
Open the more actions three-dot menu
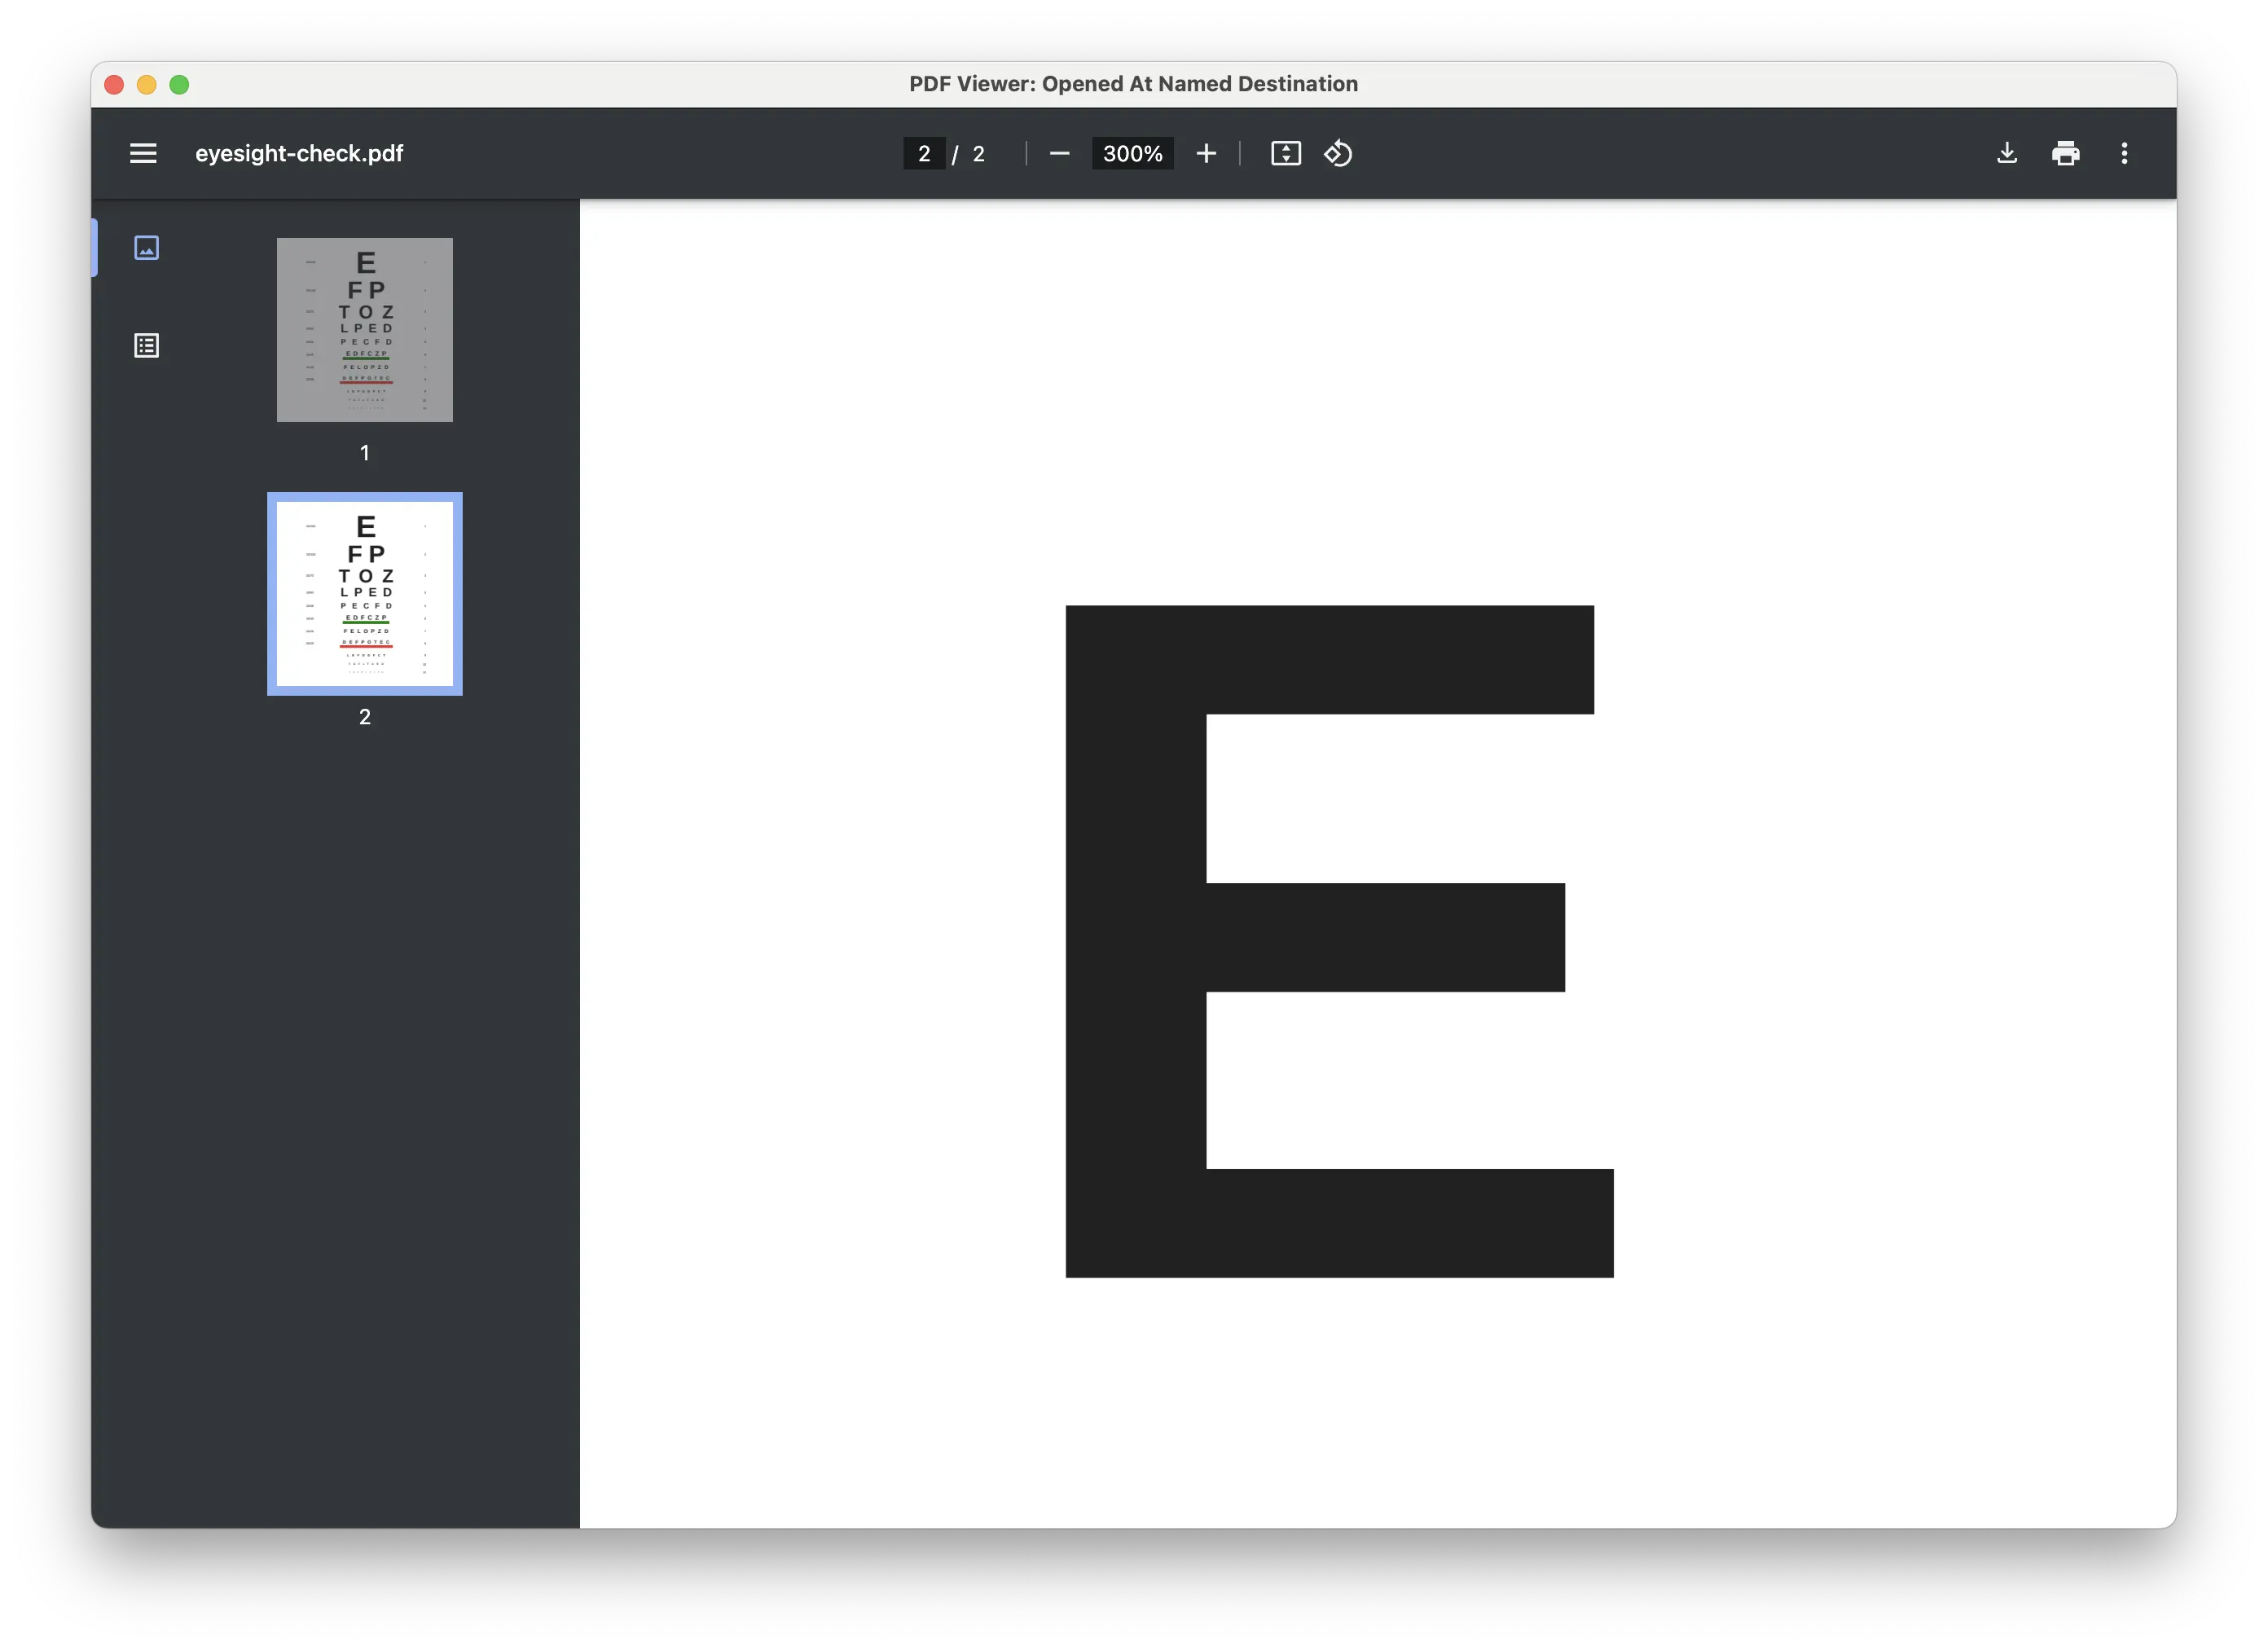[2125, 153]
